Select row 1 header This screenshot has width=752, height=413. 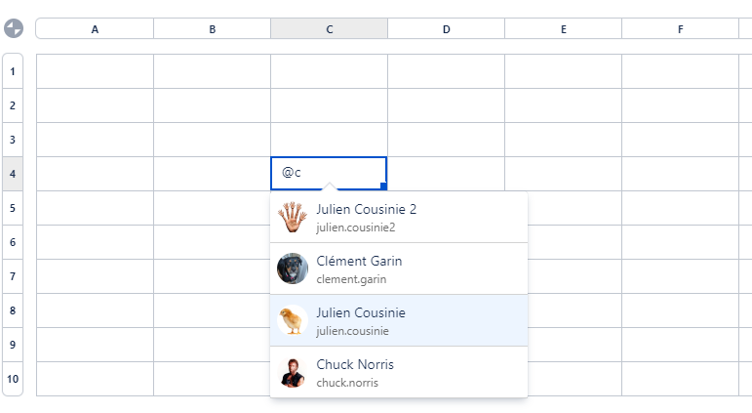pos(13,71)
